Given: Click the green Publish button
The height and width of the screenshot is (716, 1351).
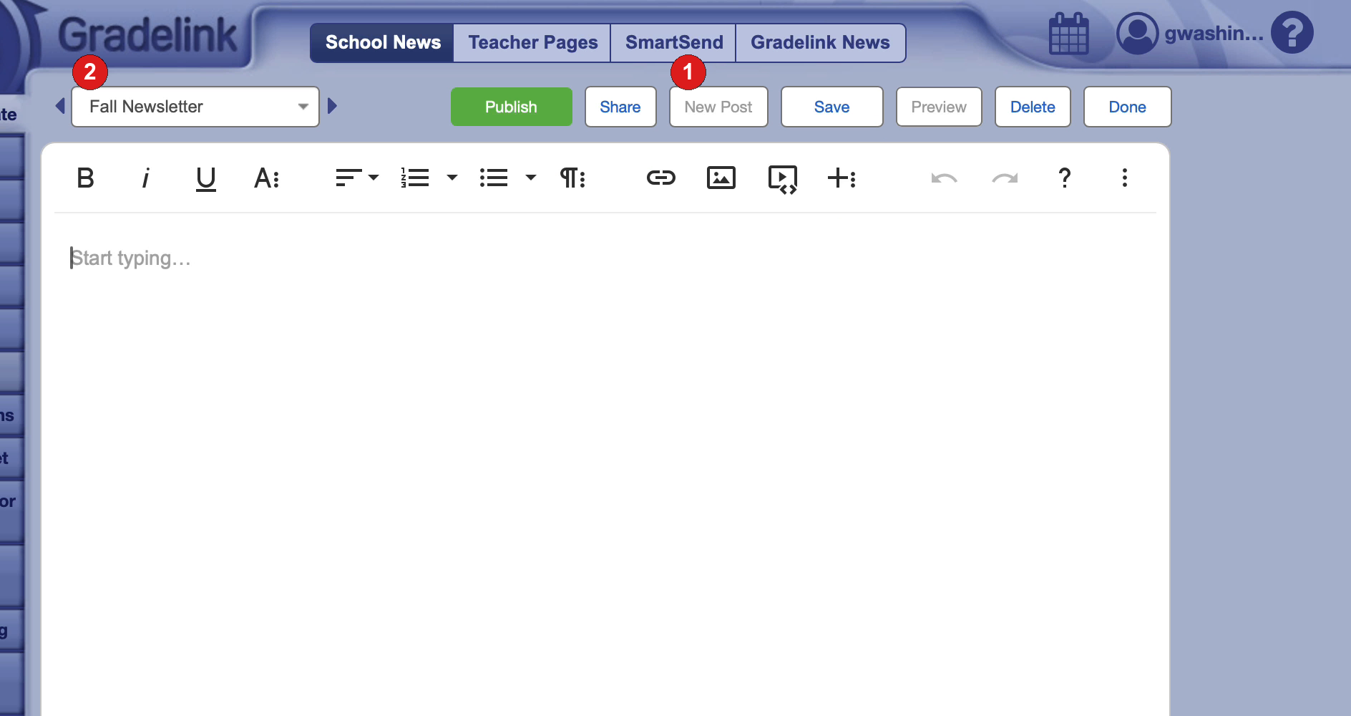Looking at the screenshot, I should click(512, 107).
